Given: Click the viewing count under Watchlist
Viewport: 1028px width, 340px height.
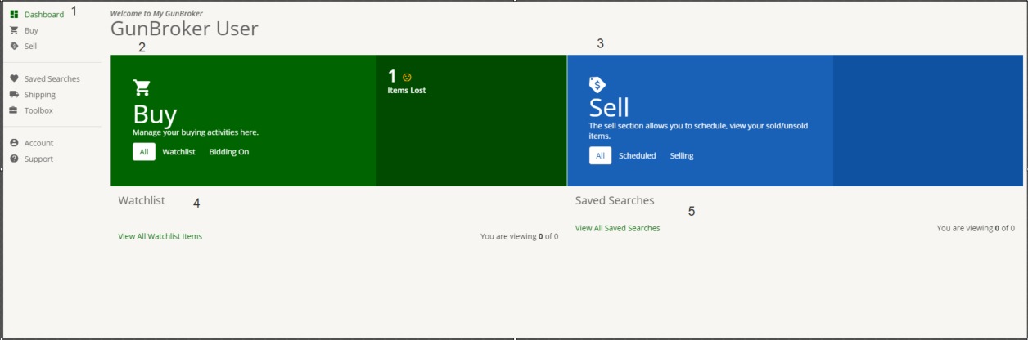Looking at the screenshot, I should pyautogui.click(x=520, y=236).
